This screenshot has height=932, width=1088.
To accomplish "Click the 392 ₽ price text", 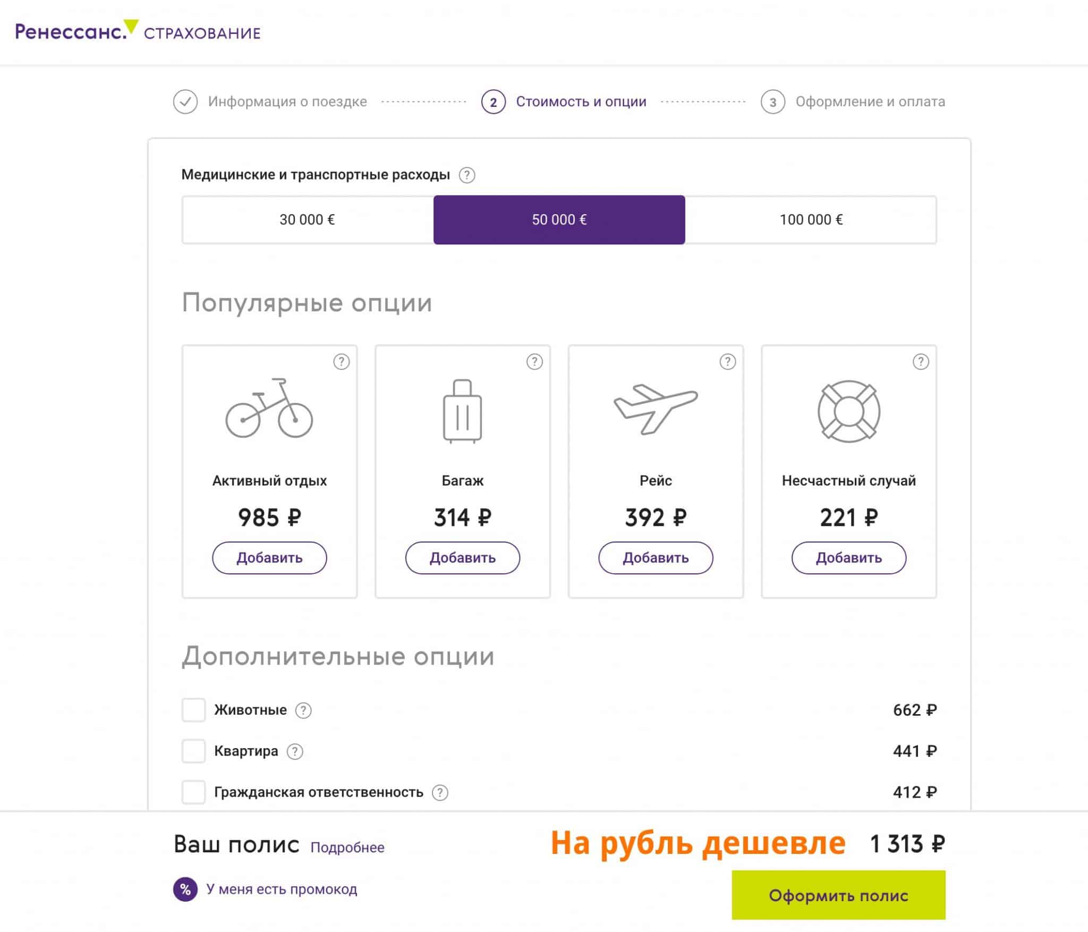I will click(x=656, y=518).
